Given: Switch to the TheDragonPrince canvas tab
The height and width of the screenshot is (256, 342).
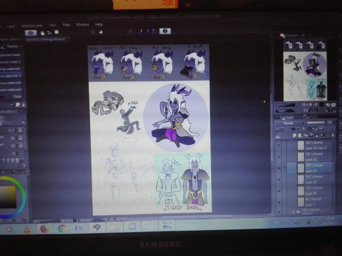Looking at the screenshot, I should point(47,39).
